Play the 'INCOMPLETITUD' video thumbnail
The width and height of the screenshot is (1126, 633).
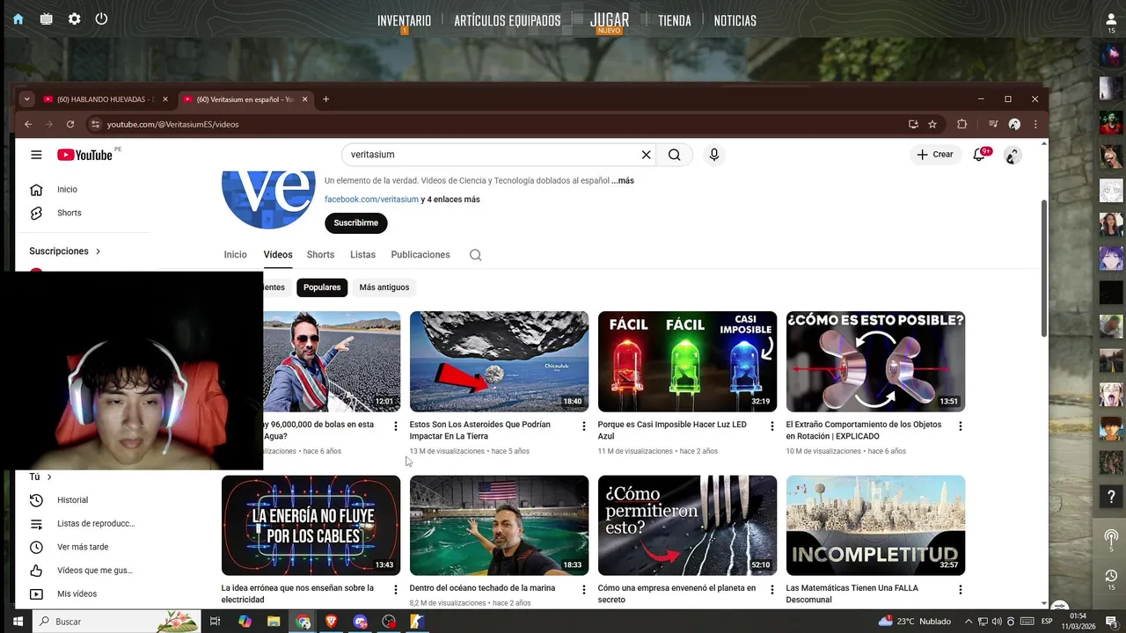point(875,526)
